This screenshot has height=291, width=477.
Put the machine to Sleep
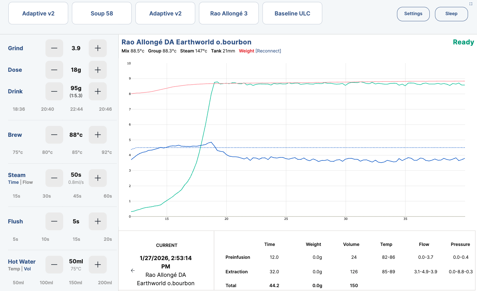click(451, 14)
